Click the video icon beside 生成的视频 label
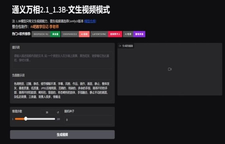The width and height of the screenshot is (225, 144). pyautogui.click(x=120, y=46)
